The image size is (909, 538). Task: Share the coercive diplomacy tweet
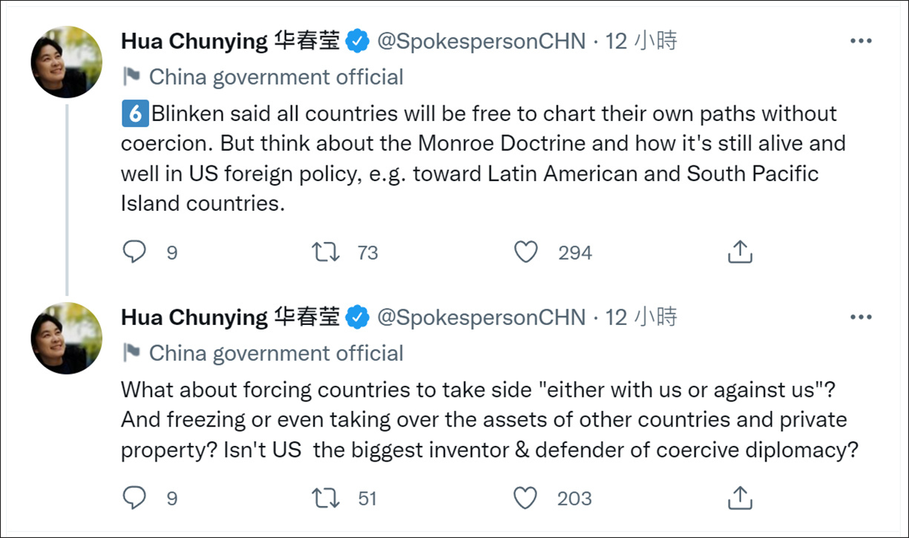pyautogui.click(x=740, y=498)
